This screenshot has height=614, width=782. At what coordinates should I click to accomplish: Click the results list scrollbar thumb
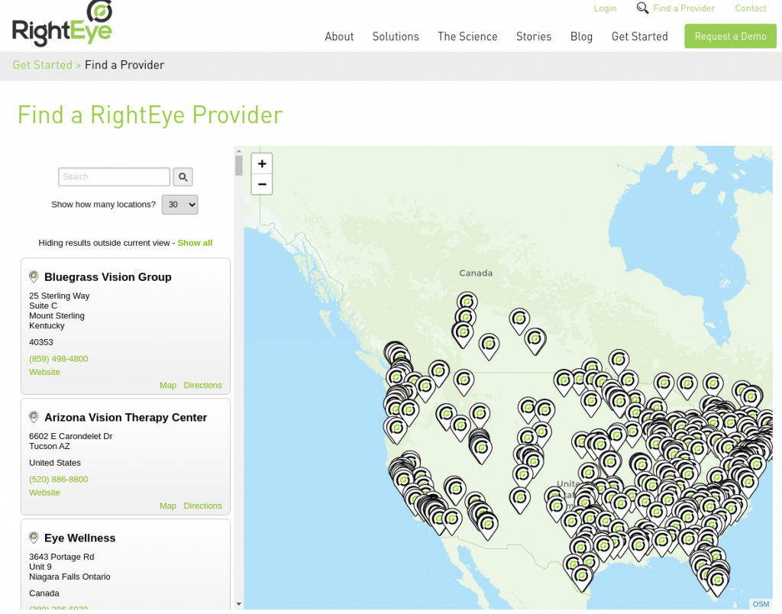[x=239, y=166]
